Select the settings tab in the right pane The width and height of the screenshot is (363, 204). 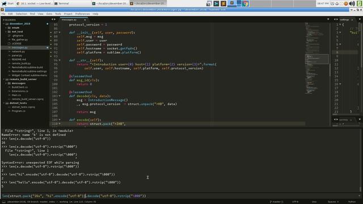345,20
